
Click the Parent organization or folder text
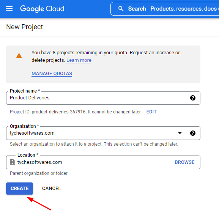tap(39, 173)
